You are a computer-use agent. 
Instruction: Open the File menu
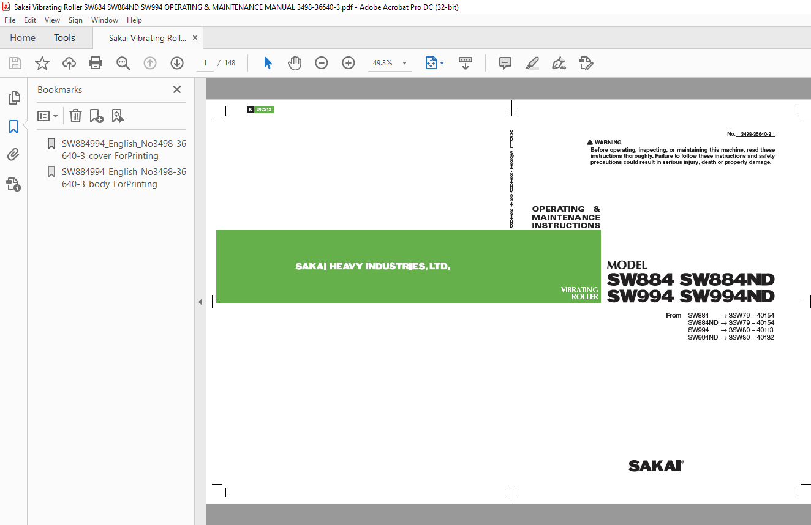point(10,20)
